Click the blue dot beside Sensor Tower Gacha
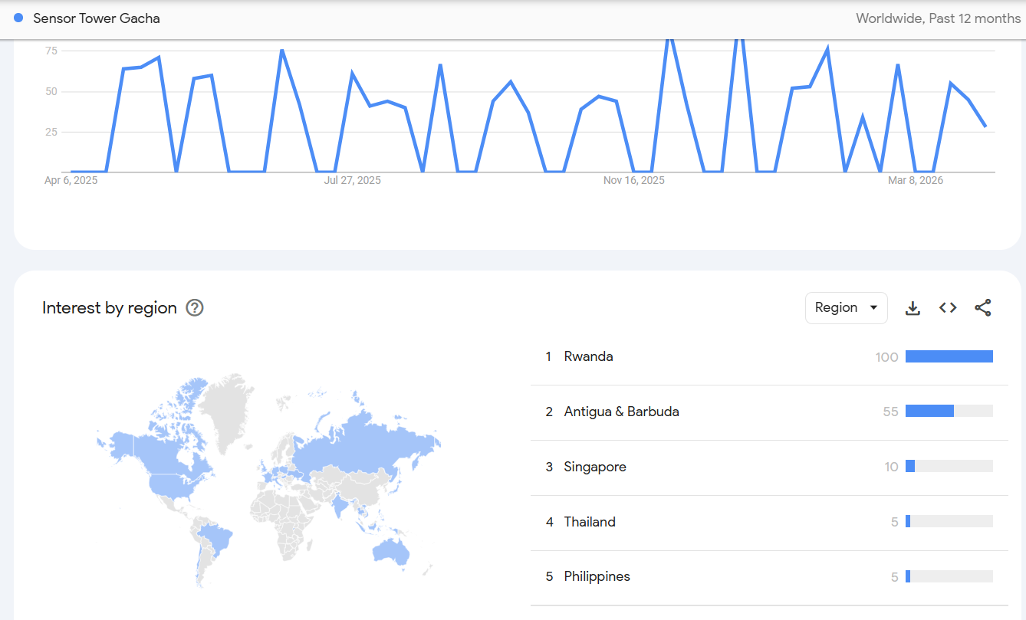1026x620 pixels. point(18,18)
